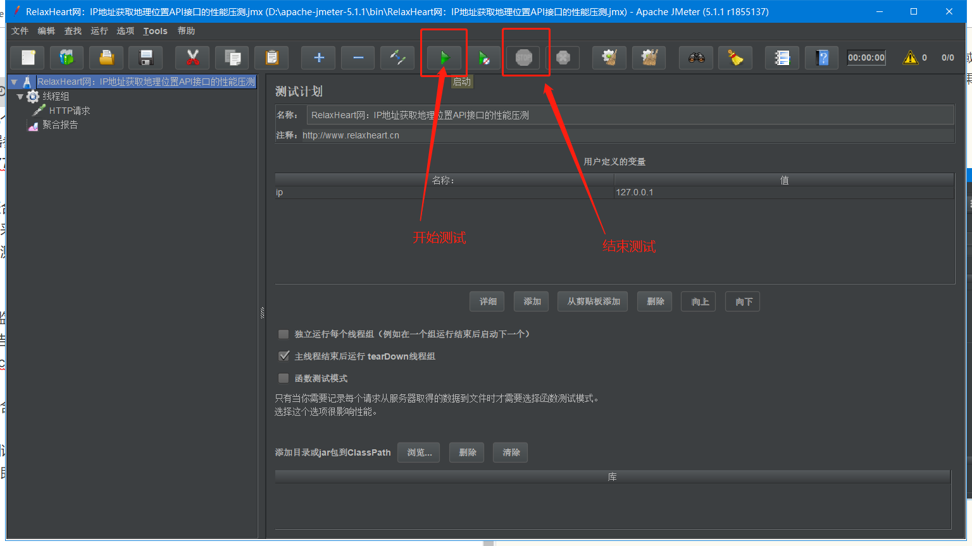This screenshot has height=546, width=972.
Task: Click the 0/0 thread count indicator
Action: 947,58
